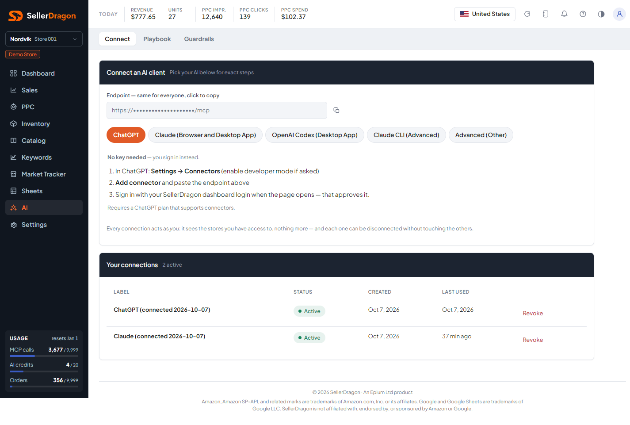Click the SellerDragon logo

click(42, 16)
